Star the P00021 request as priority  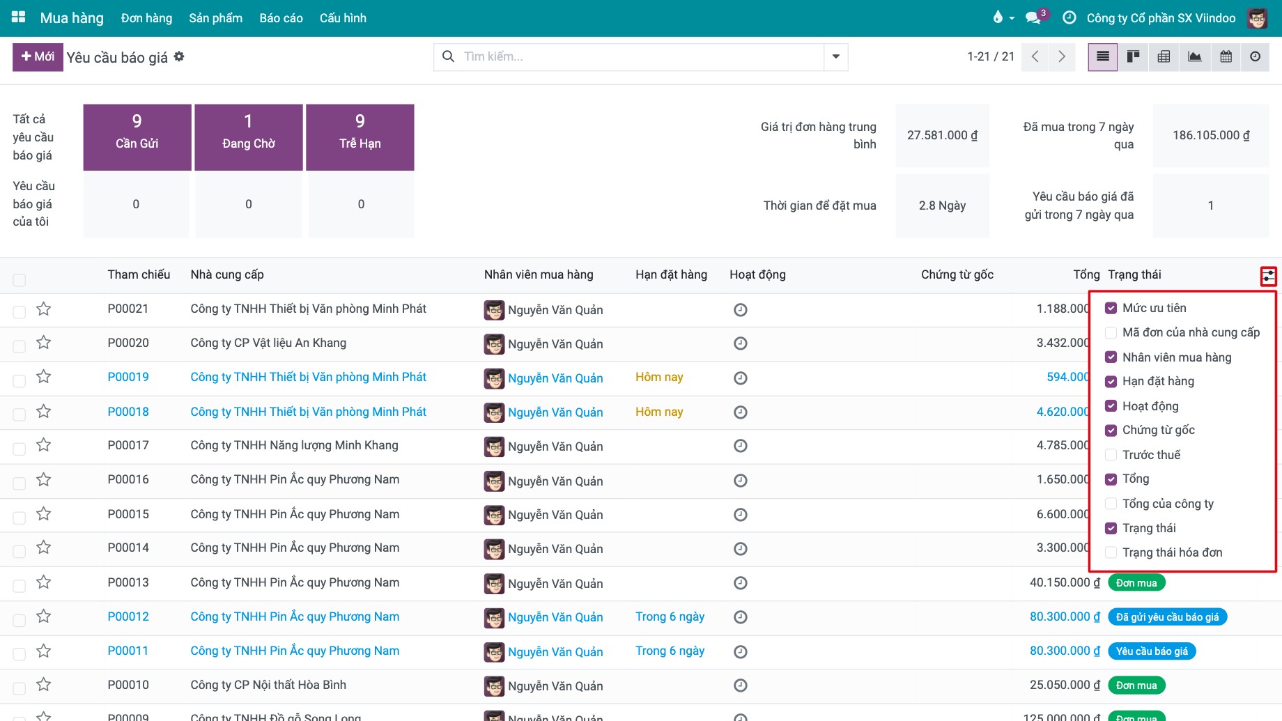44,309
